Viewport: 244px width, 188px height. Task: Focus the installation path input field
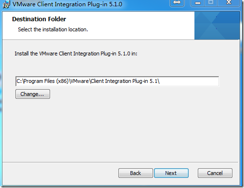coord(117,81)
